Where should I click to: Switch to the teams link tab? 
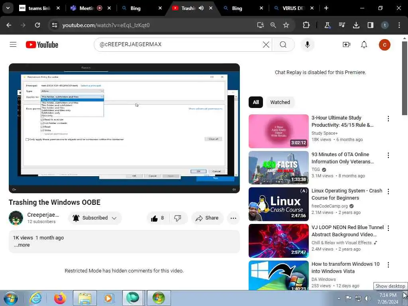coord(39,8)
